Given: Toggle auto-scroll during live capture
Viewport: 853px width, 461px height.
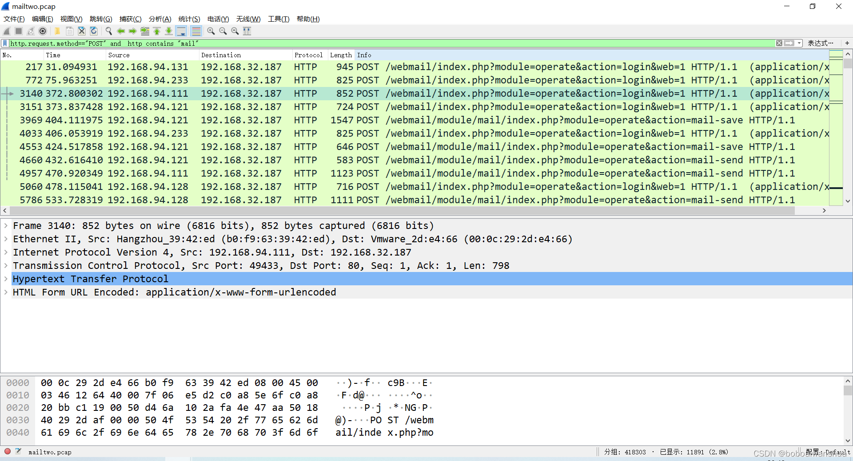Looking at the screenshot, I should (x=181, y=31).
